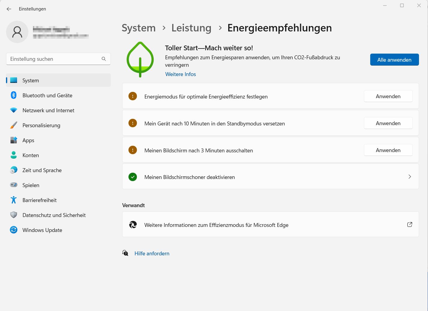Open Datenschutz und Sicherheit shield icon

coord(13,215)
